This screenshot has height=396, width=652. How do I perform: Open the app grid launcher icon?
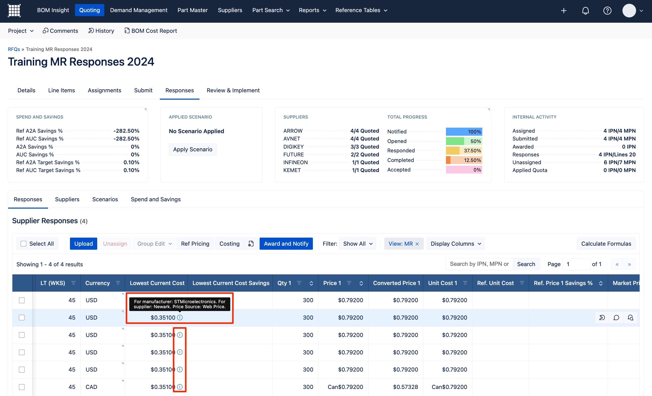point(14,11)
